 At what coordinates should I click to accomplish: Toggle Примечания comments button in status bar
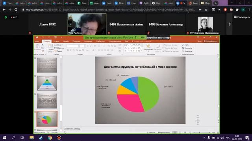(x=164, y=132)
